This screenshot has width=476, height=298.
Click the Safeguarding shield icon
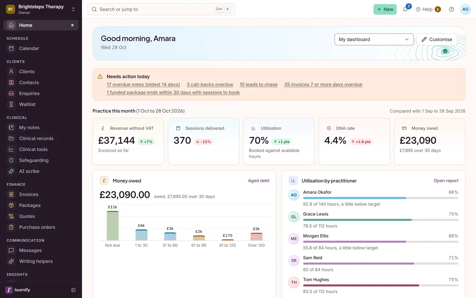[11, 160]
